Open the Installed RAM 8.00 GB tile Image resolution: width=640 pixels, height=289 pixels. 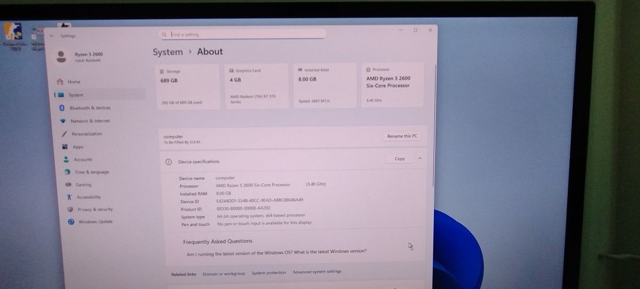click(x=325, y=85)
